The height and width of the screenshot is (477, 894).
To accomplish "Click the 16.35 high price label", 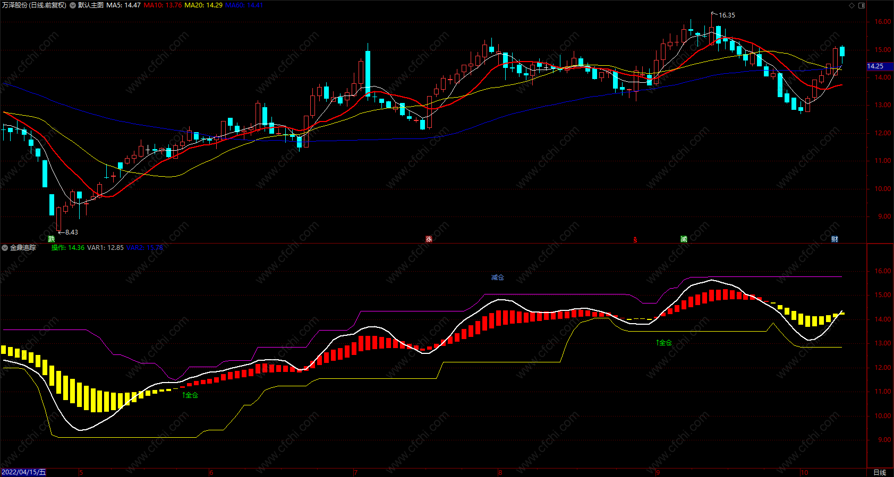I will pyautogui.click(x=727, y=15).
